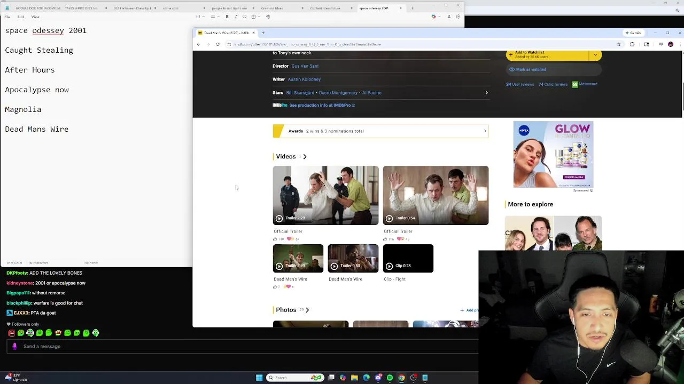Add a new Notepad tab

pos(412,8)
